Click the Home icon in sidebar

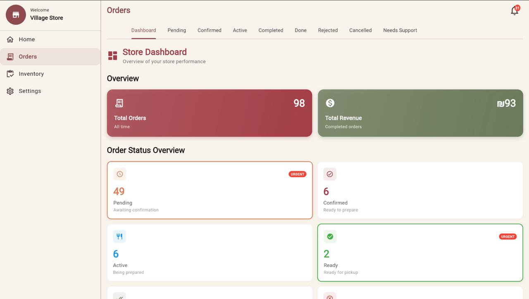[10, 39]
